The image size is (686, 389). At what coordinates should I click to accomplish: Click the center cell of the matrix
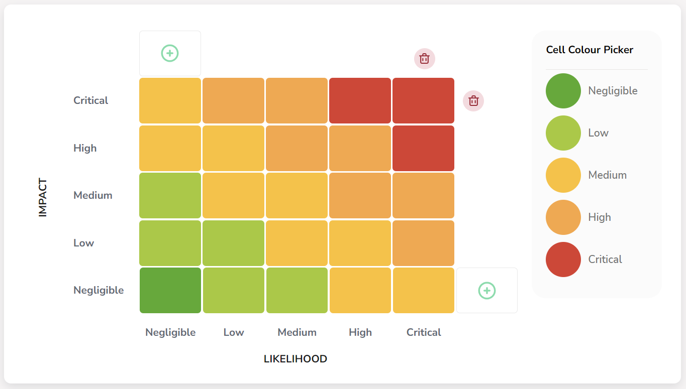297,195
